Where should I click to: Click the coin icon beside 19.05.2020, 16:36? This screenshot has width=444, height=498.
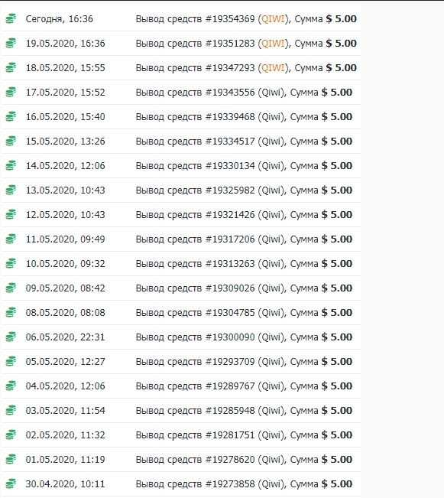click(11, 43)
